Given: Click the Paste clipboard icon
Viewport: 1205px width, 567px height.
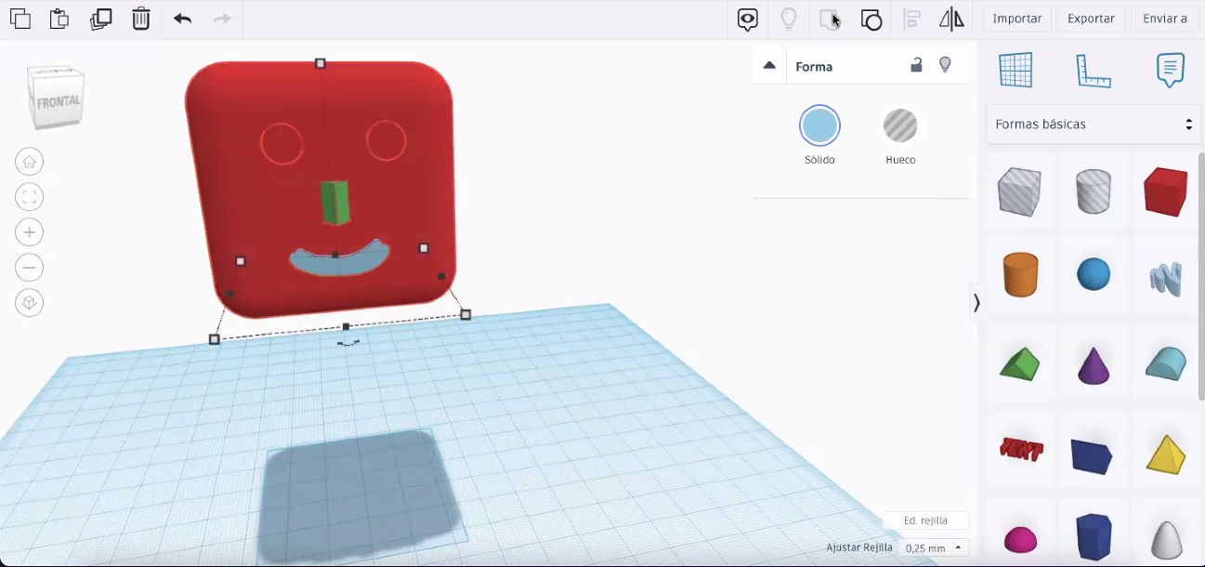Looking at the screenshot, I should point(59,19).
